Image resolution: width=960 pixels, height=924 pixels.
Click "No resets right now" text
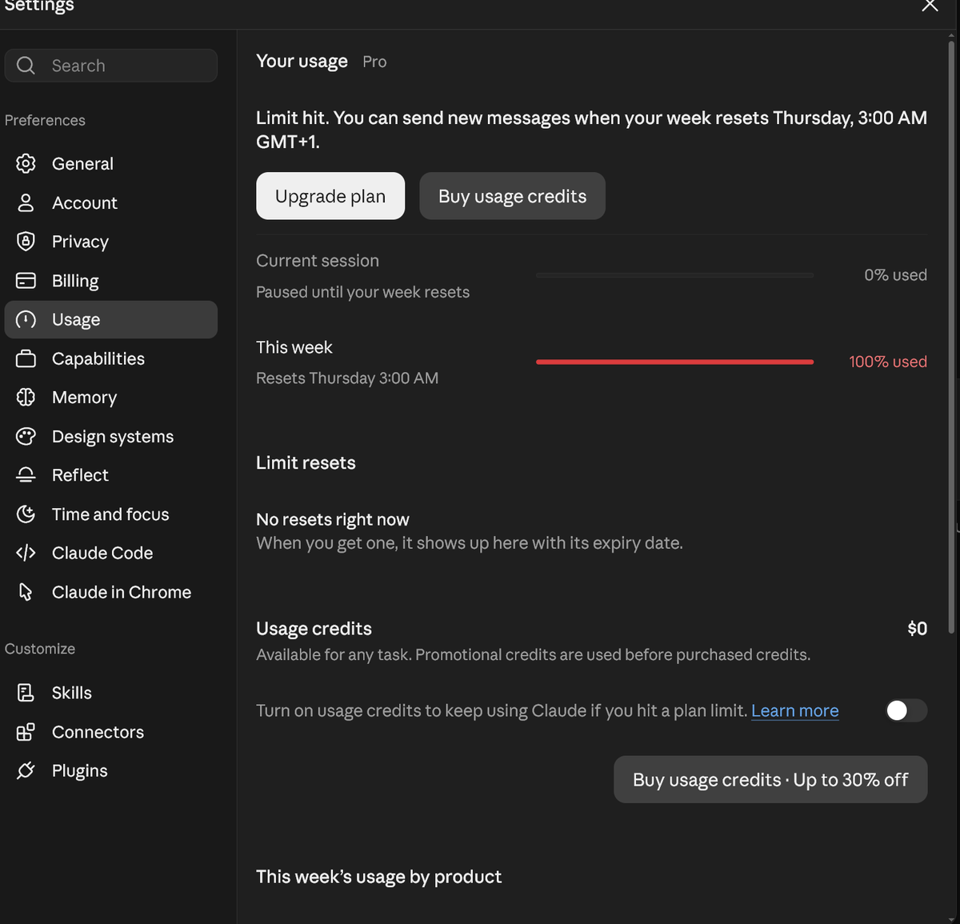tap(333, 519)
